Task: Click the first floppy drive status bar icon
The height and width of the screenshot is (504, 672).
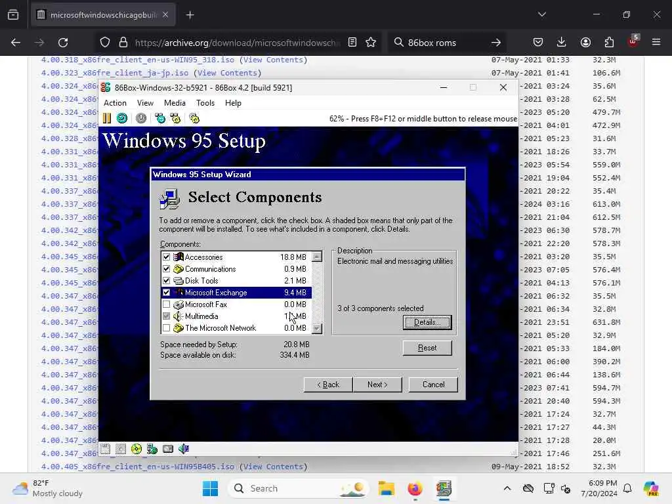Action: (x=105, y=449)
